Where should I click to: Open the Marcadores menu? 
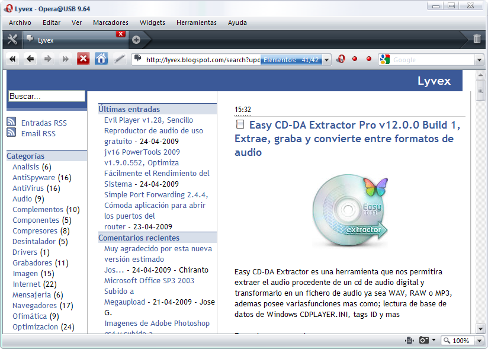110,23
